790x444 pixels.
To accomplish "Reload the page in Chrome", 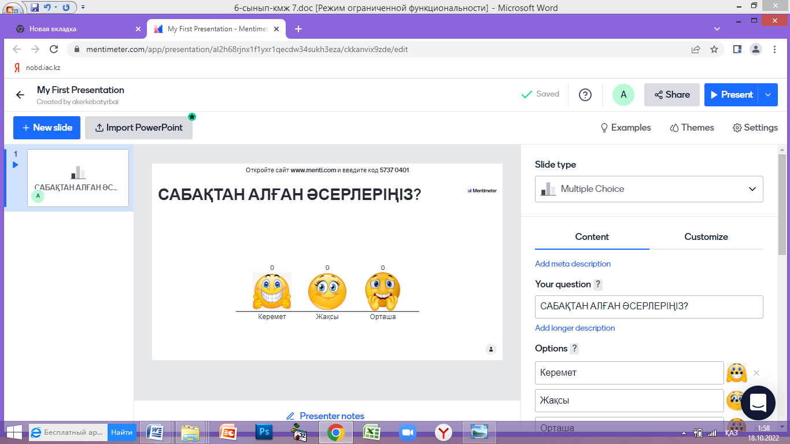I will tap(54, 49).
